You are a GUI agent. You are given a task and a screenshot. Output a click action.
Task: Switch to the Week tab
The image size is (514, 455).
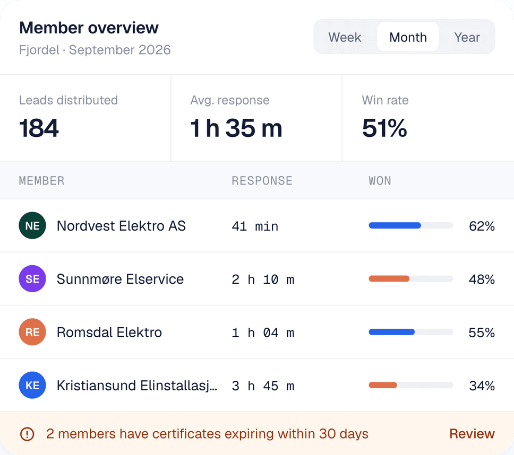[x=345, y=37]
